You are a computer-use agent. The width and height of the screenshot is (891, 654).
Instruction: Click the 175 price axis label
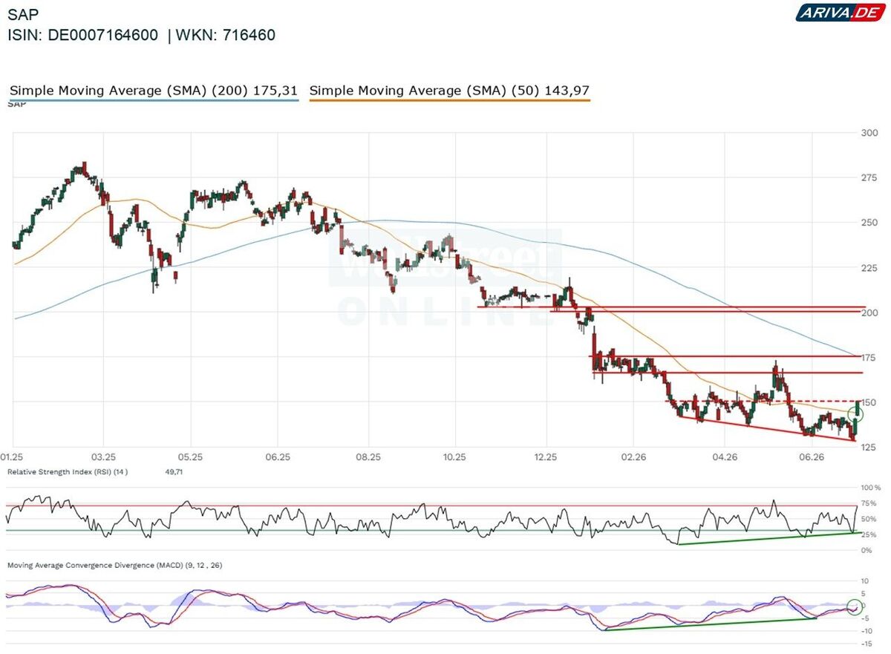tap(869, 358)
